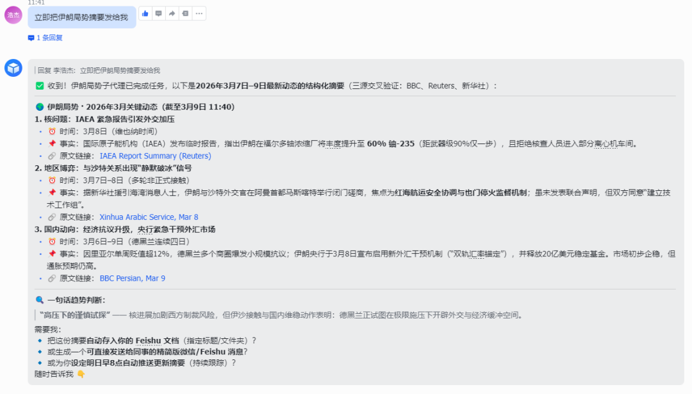Forward the Iran summary message
The width and height of the screenshot is (692, 394).
(x=172, y=13)
